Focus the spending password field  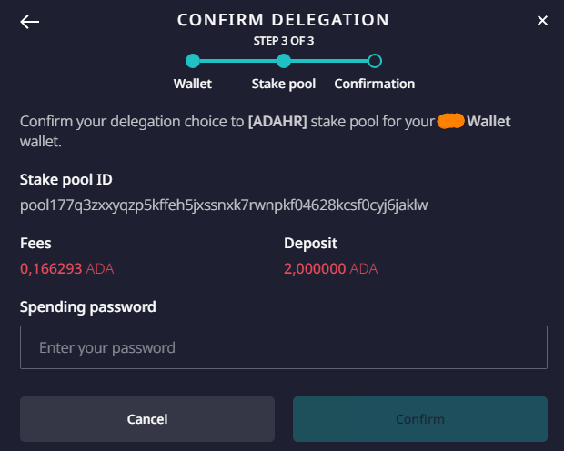[283, 347]
